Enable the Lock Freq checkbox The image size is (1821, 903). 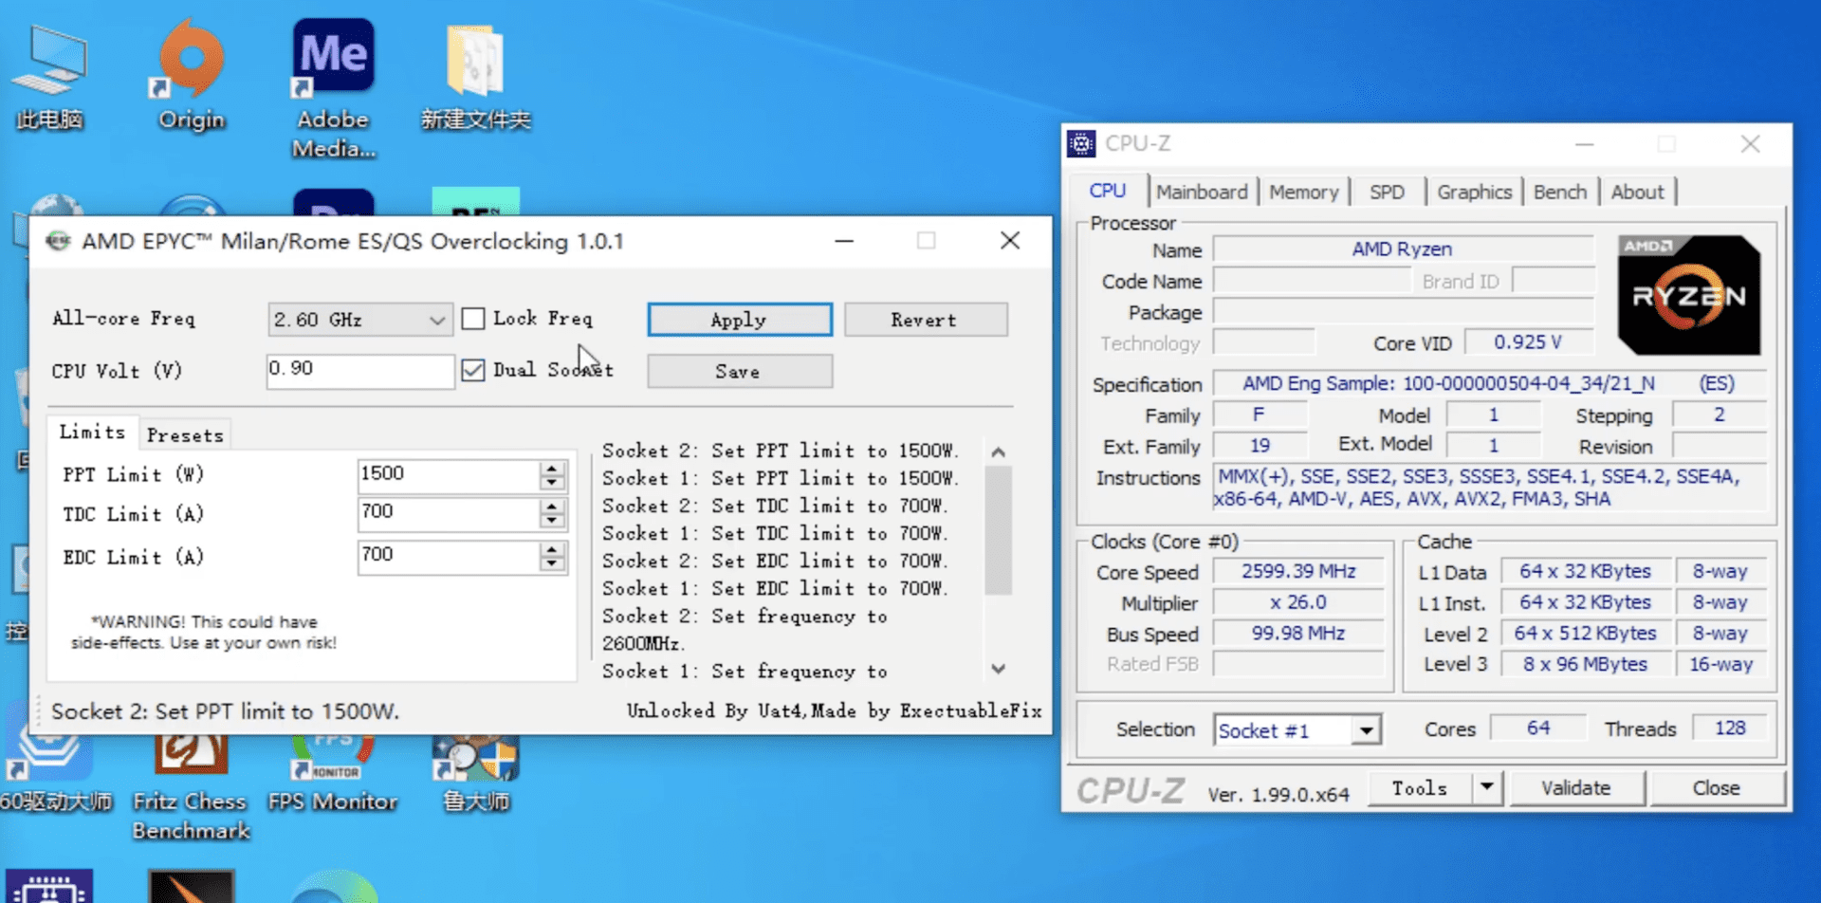[473, 319]
